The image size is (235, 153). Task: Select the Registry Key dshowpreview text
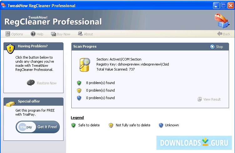pos(133,64)
